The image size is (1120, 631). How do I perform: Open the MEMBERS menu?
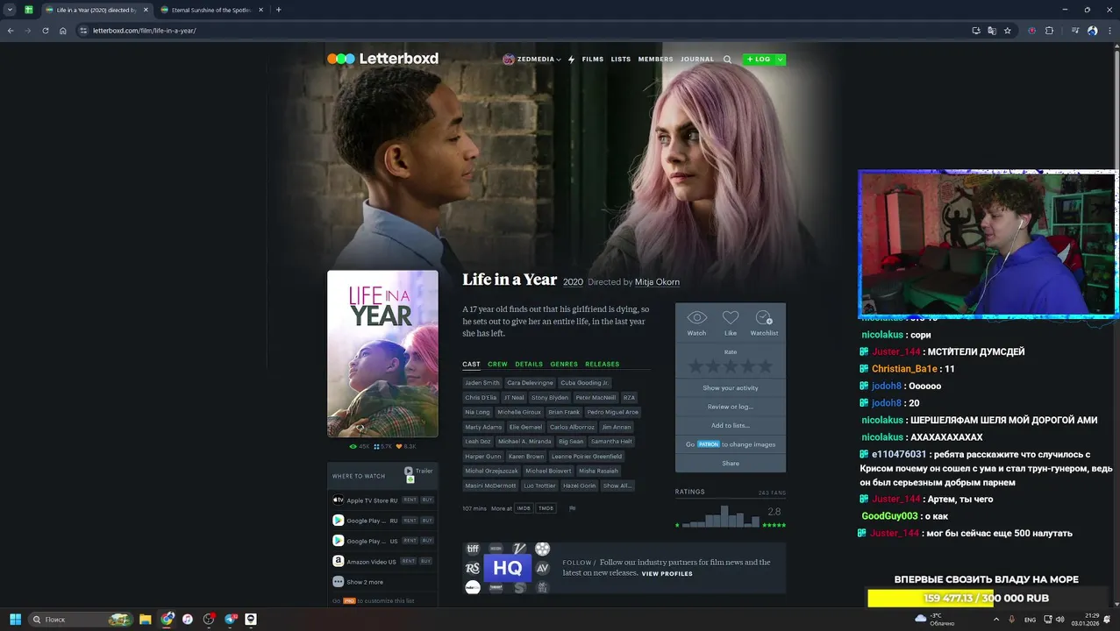pos(655,60)
